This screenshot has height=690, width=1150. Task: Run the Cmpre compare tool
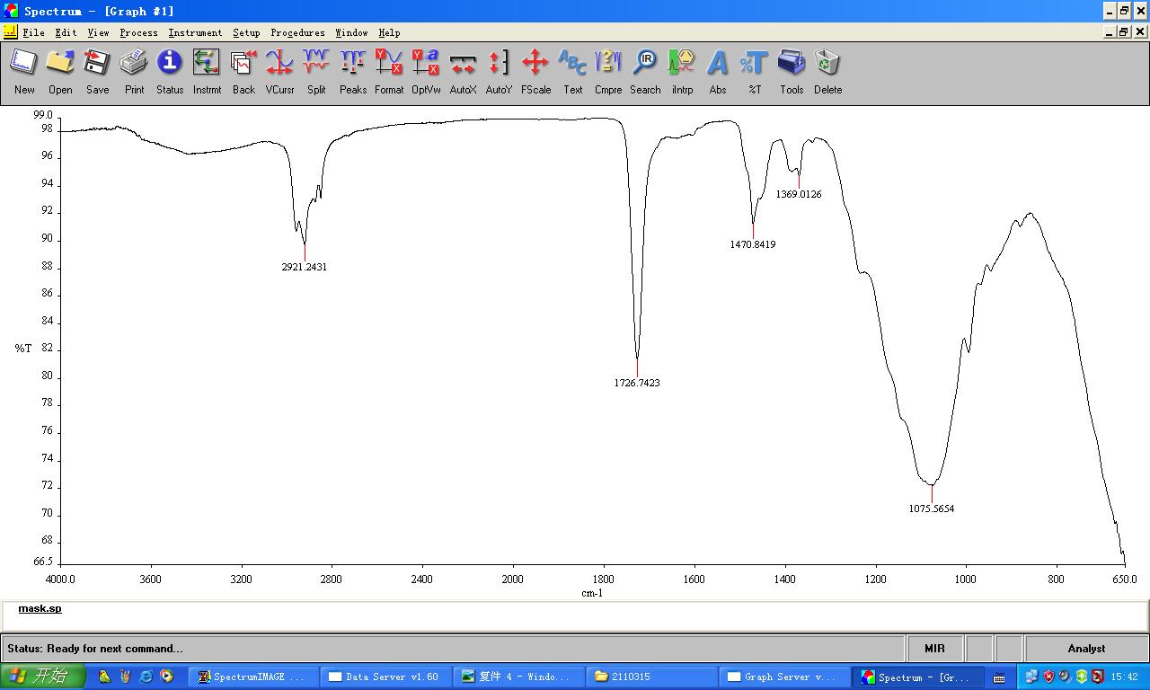(608, 71)
